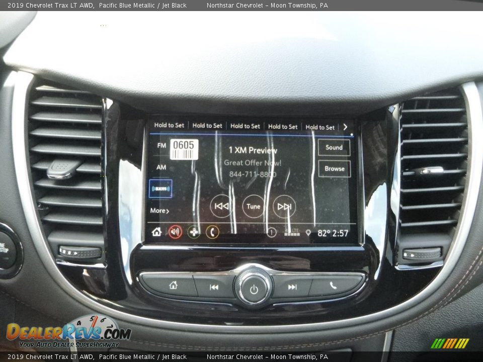Tap the previous channel button on screen
The height and width of the screenshot is (362, 483).
[x=221, y=206]
